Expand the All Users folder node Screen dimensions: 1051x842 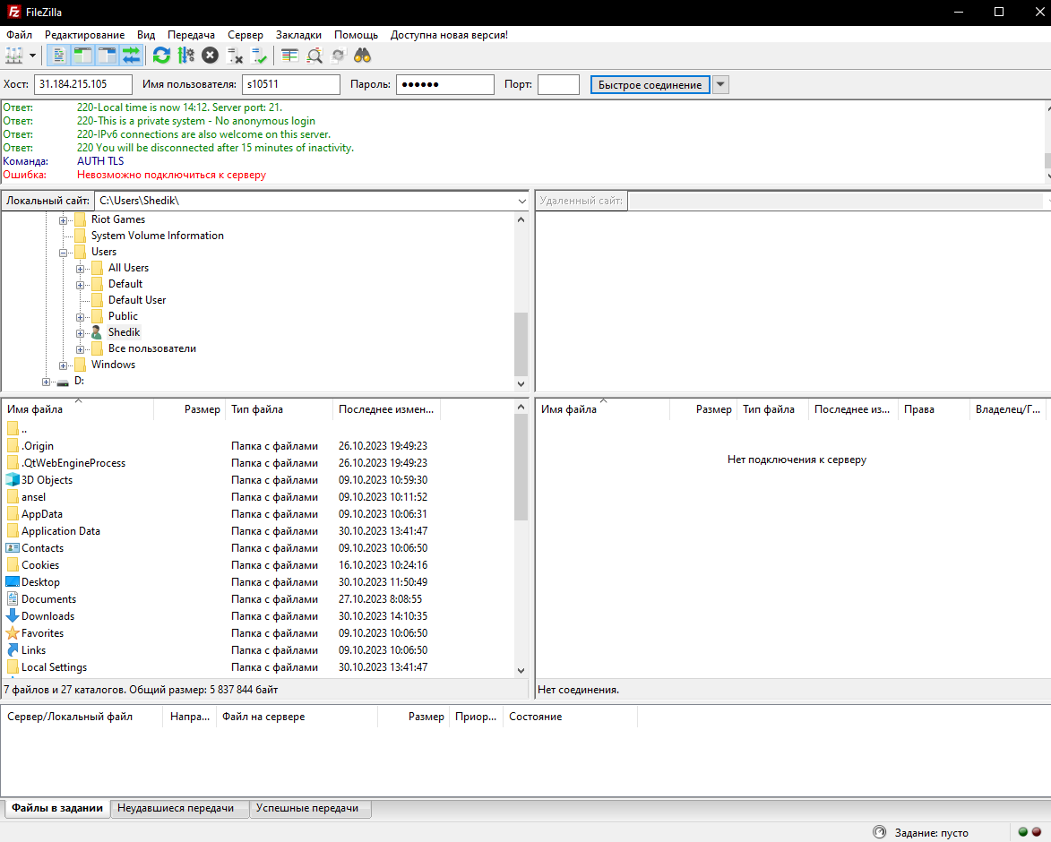pos(80,269)
